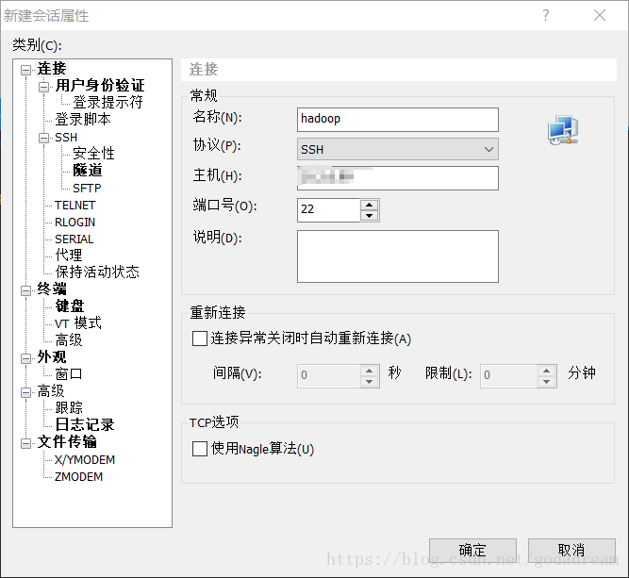Select 登录脚本 tree item
This screenshot has width=629, height=578.
click(83, 119)
